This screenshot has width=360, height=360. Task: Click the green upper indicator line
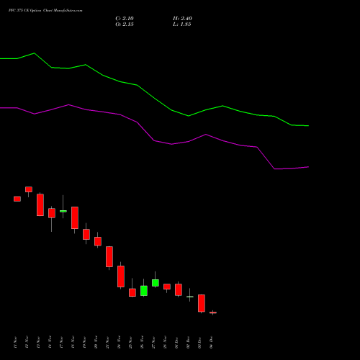click(154, 98)
